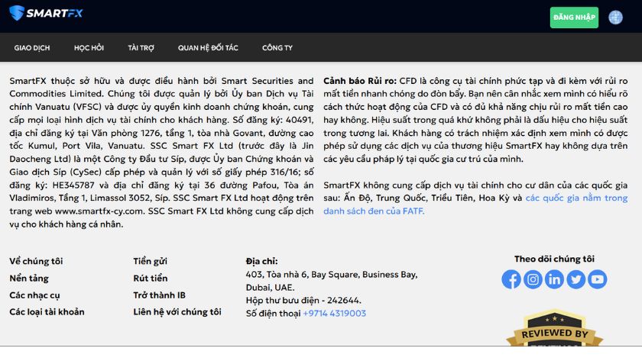Select the Rút tiền footer link

[x=150, y=278]
